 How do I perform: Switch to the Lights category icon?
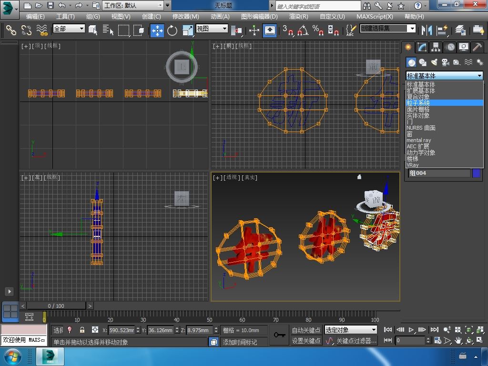pyautogui.click(x=434, y=62)
